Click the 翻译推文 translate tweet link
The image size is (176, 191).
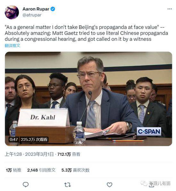(x=12, y=46)
